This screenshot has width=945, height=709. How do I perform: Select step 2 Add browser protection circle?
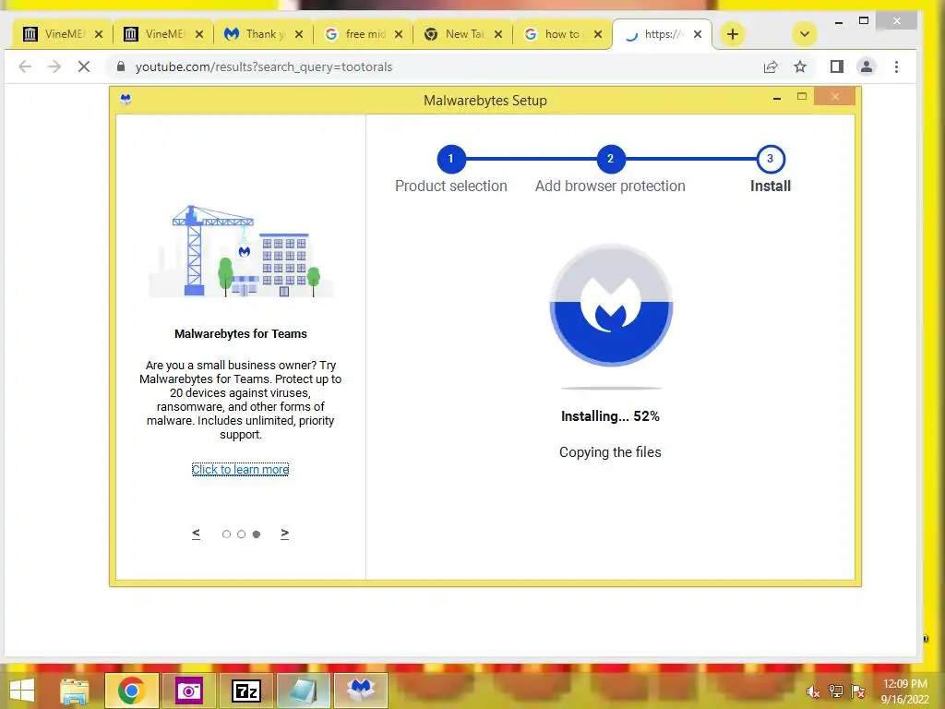click(611, 159)
